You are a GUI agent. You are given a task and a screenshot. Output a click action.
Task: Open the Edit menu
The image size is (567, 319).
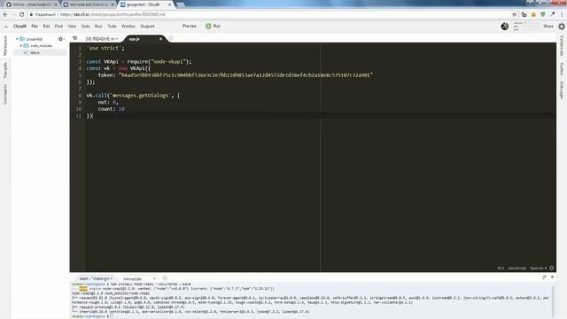click(46, 26)
